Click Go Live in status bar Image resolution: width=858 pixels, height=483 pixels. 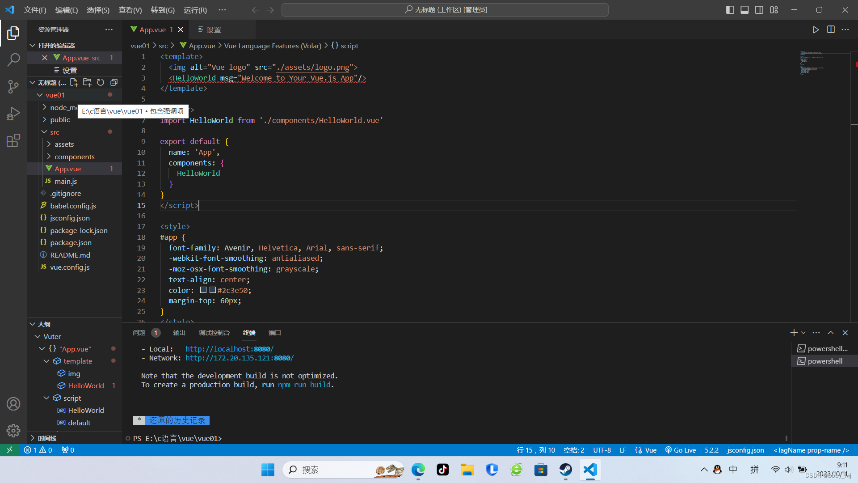(x=680, y=450)
